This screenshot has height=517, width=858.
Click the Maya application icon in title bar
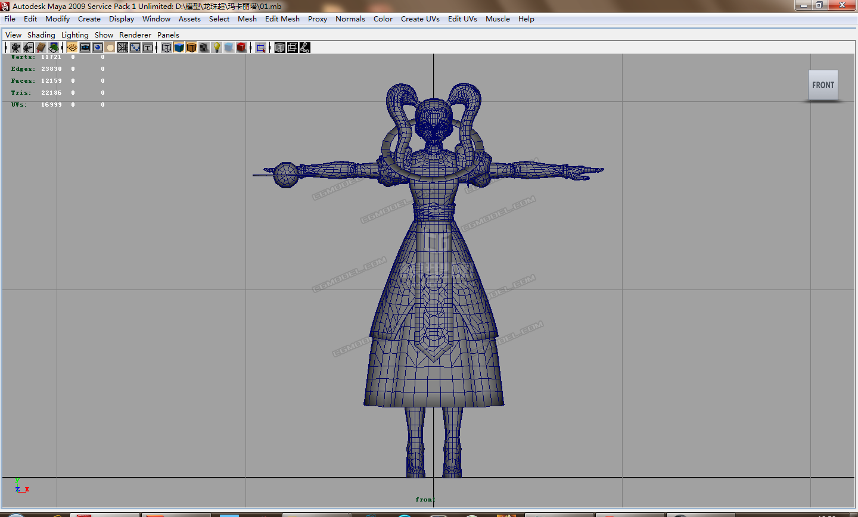(x=5, y=6)
